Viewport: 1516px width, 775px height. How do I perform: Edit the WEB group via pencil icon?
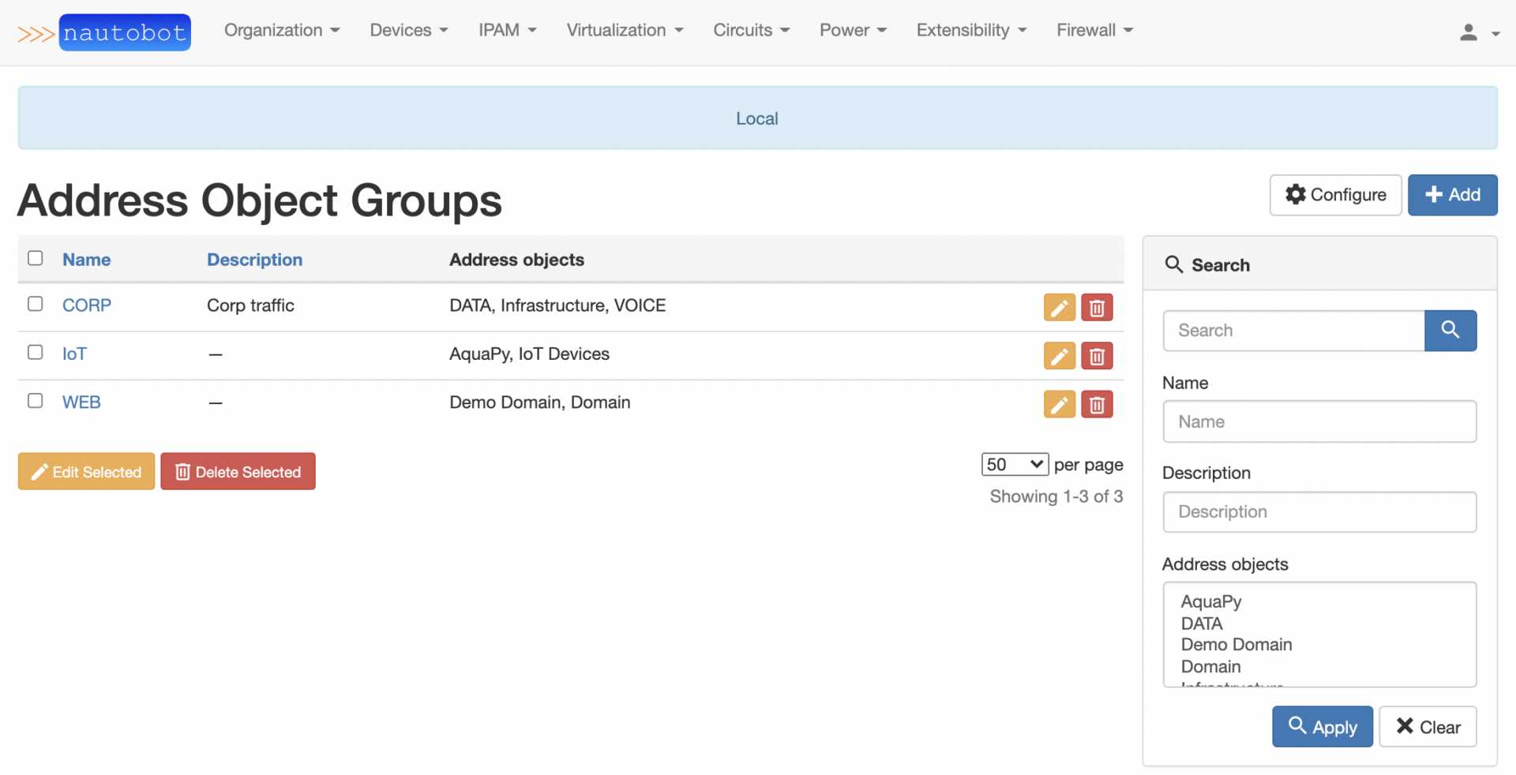coord(1059,405)
